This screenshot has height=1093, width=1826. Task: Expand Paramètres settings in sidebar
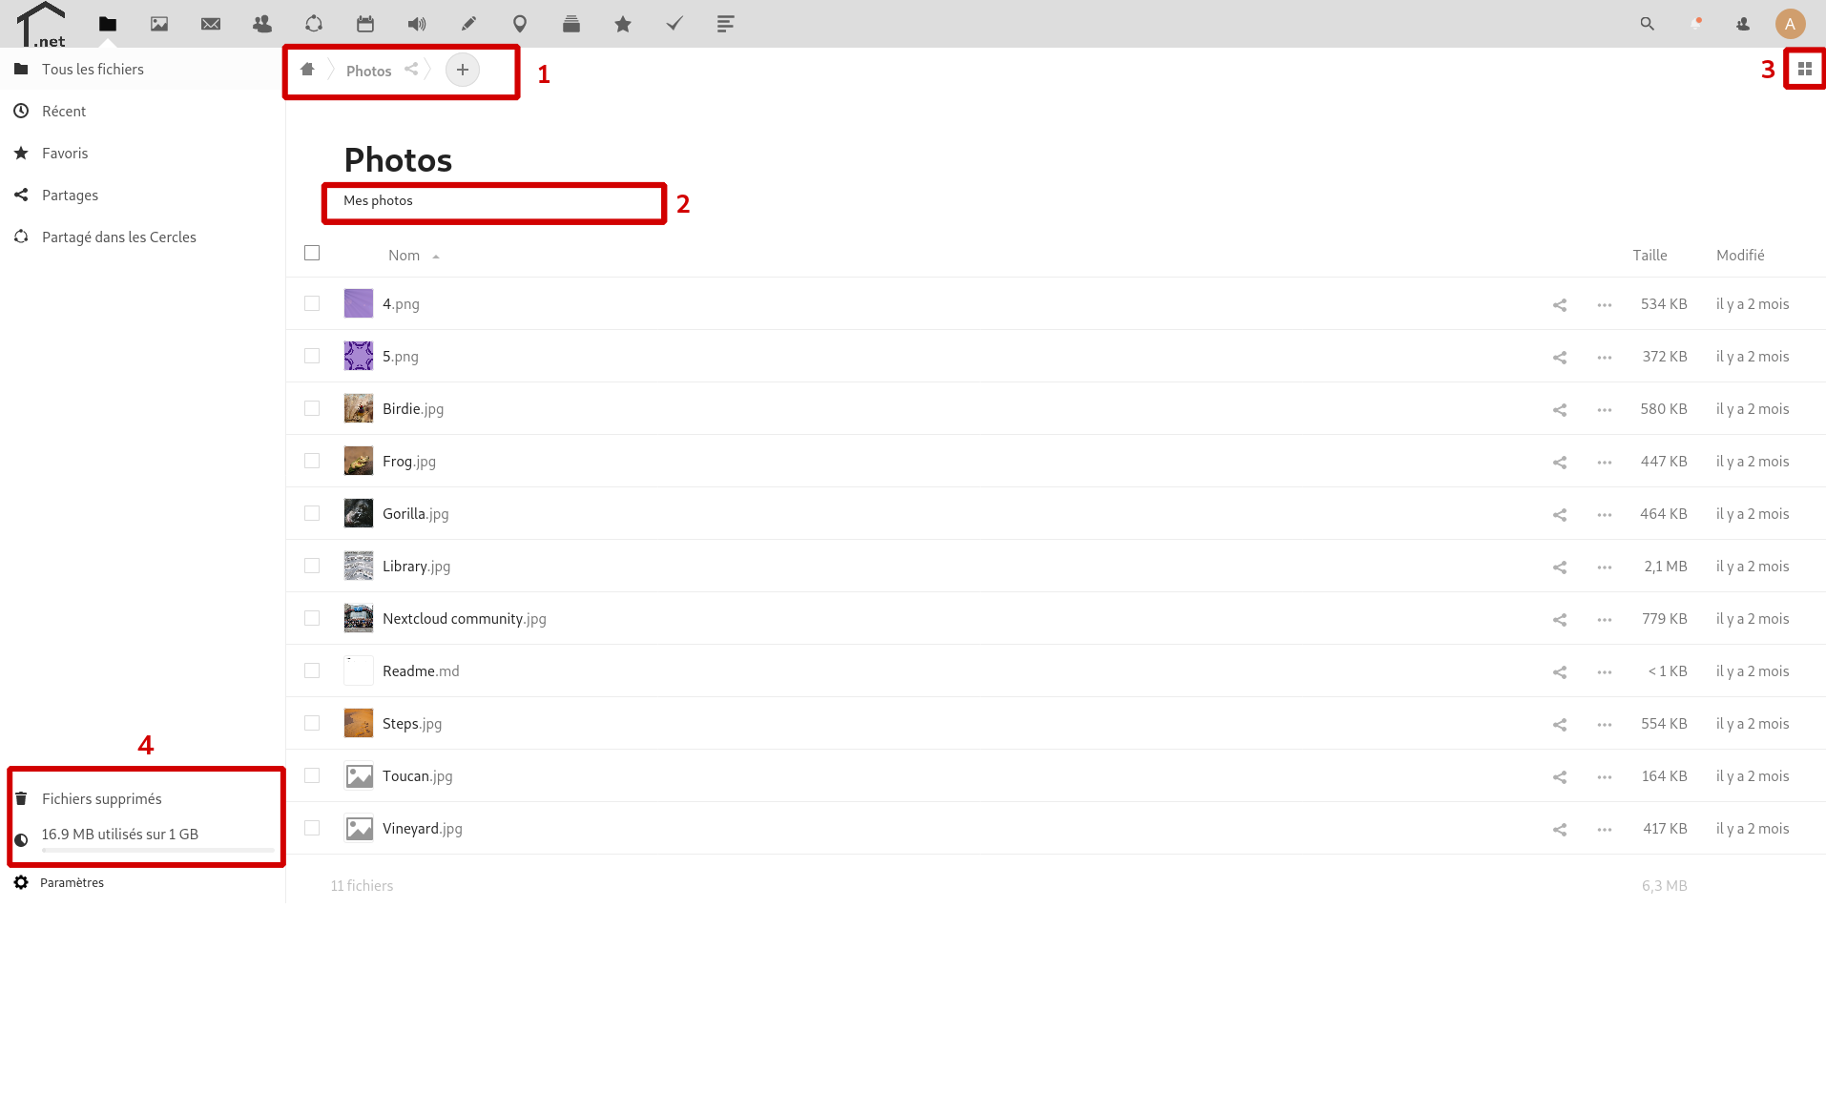72,882
